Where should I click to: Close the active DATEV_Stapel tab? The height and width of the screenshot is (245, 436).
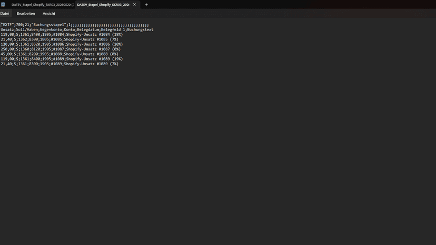click(x=135, y=4)
